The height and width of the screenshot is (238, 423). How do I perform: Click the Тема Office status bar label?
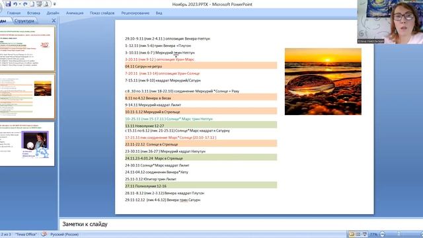tap(26, 234)
